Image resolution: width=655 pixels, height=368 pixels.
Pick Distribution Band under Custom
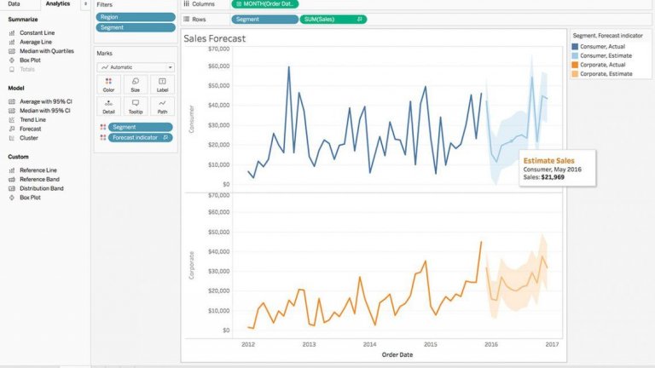pyautogui.click(x=40, y=188)
